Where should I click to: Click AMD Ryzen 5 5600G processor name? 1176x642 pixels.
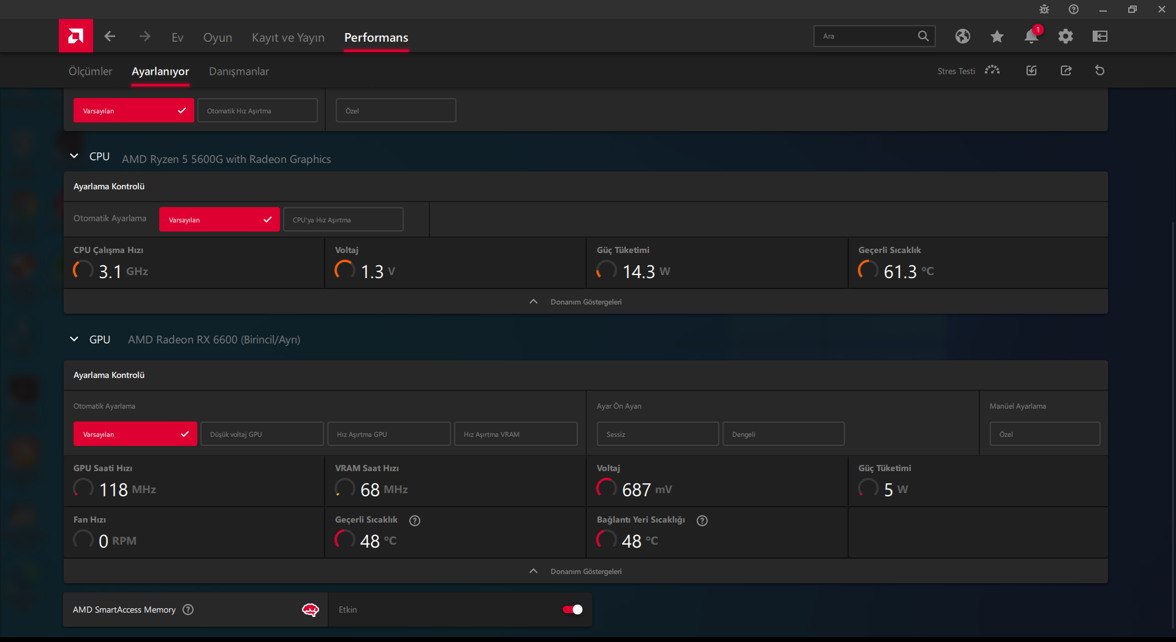227,159
